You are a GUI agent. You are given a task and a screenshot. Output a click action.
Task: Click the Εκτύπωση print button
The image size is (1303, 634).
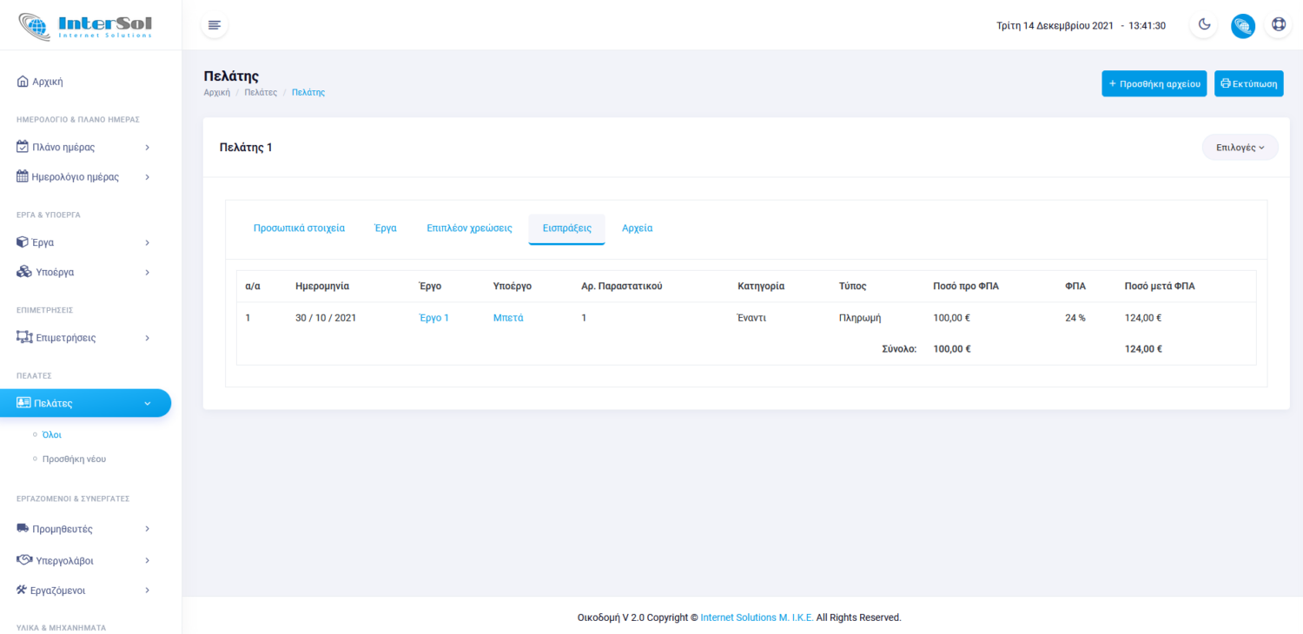1248,84
